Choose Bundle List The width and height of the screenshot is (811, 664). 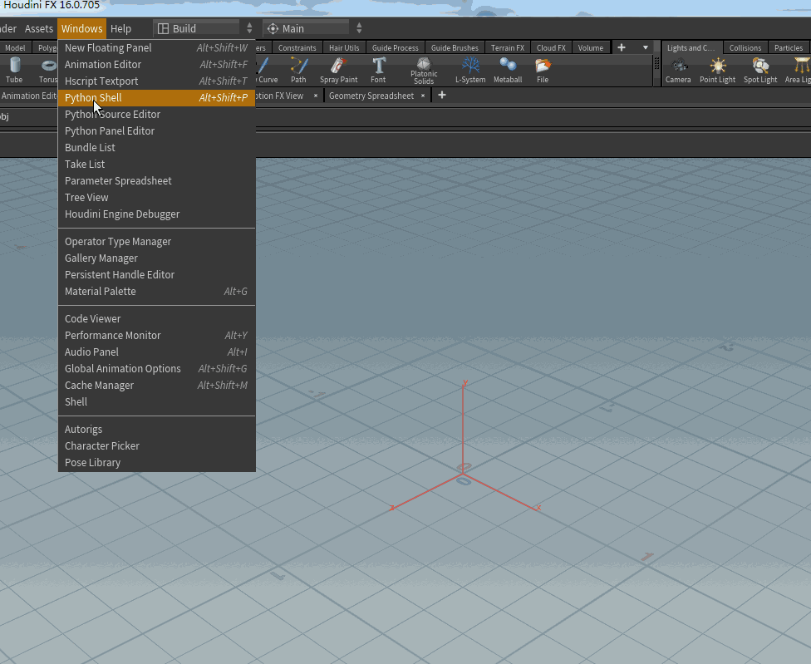click(157, 147)
